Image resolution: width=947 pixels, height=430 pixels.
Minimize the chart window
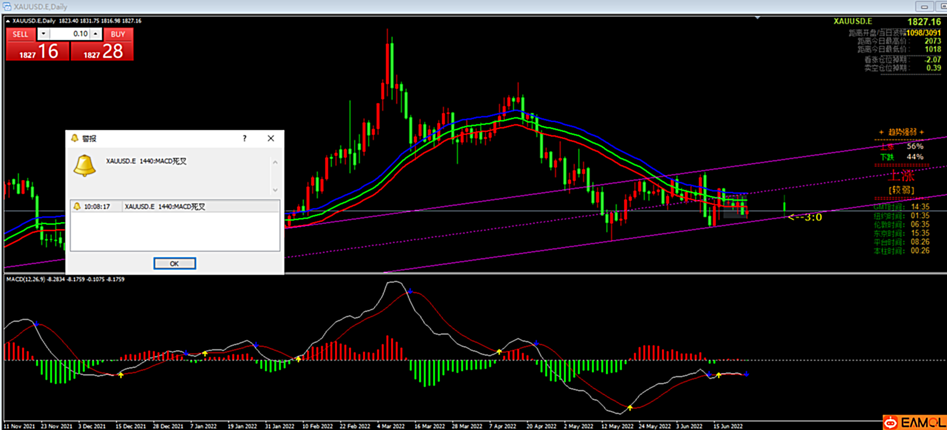pos(924,6)
